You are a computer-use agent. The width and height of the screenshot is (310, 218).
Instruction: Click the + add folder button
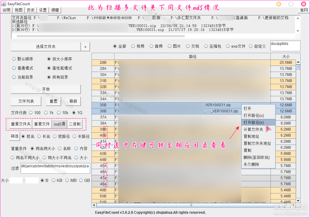point(85,47)
